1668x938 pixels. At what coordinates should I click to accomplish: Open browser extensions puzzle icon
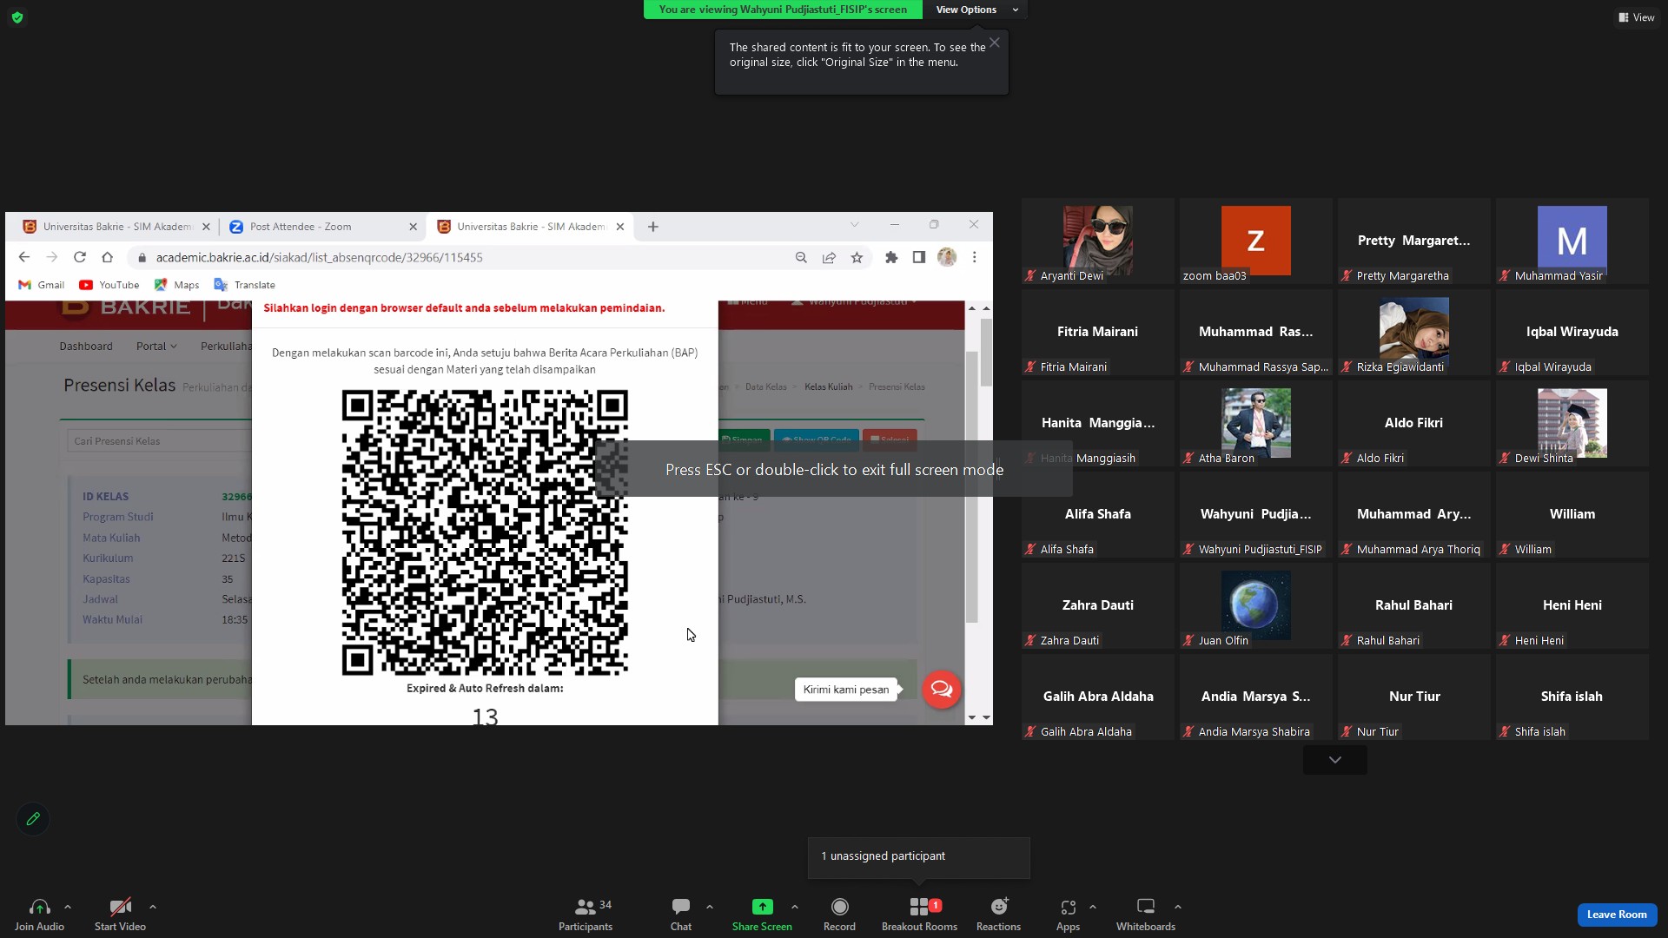(x=891, y=257)
